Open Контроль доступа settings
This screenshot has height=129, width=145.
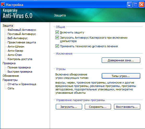(x=20, y=59)
